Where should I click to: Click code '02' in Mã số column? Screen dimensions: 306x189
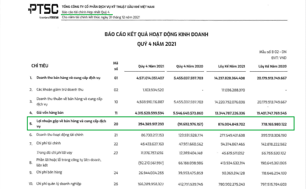[x=116, y=90]
